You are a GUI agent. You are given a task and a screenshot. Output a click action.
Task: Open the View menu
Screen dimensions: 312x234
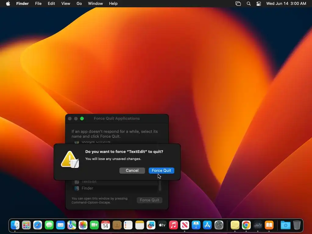pyautogui.click(x=66, y=4)
